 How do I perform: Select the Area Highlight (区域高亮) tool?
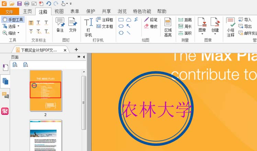168,27
